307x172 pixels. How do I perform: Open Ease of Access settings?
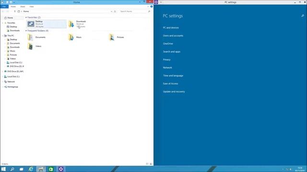click(x=170, y=84)
